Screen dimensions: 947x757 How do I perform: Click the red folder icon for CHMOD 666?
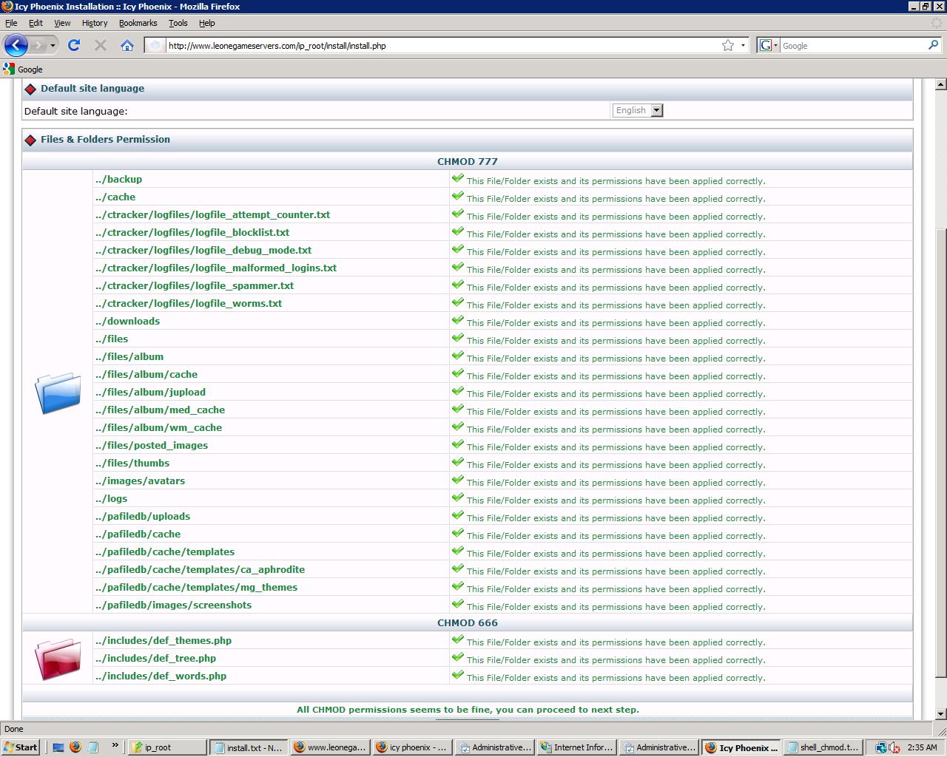[x=58, y=659]
